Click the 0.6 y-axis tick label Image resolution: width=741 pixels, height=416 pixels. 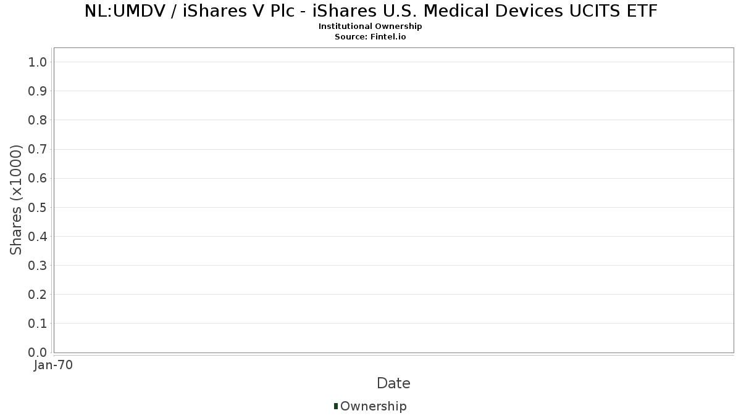pyautogui.click(x=38, y=178)
